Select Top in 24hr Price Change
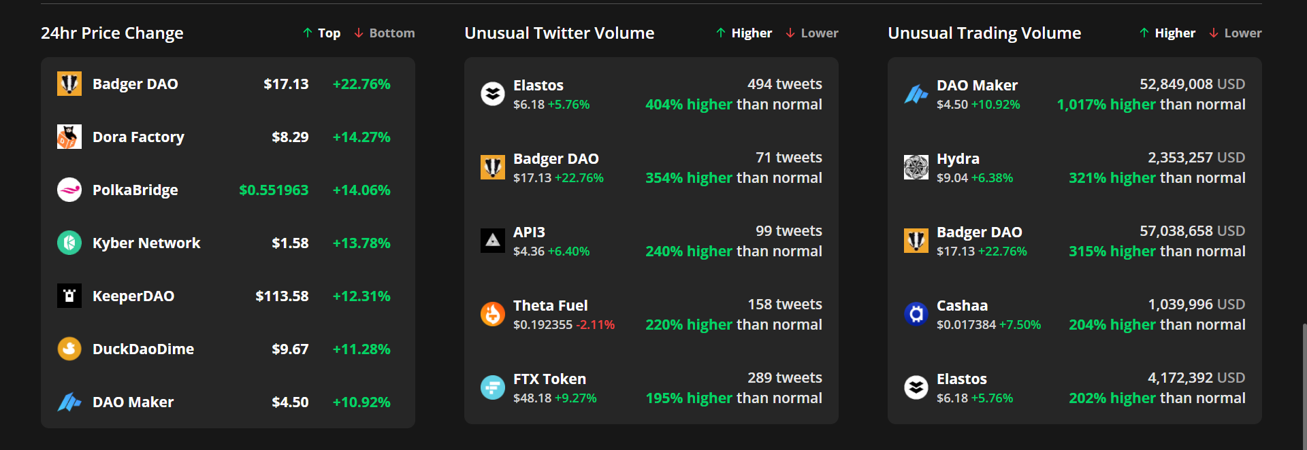This screenshot has width=1307, height=450. point(322,33)
